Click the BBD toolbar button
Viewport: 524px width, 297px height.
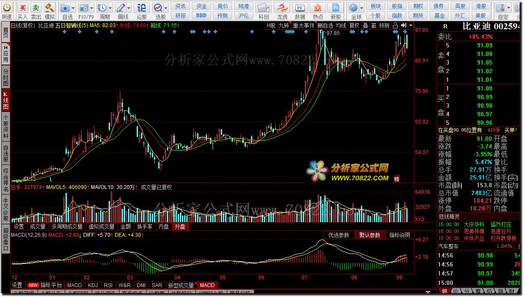coord(201,15)
